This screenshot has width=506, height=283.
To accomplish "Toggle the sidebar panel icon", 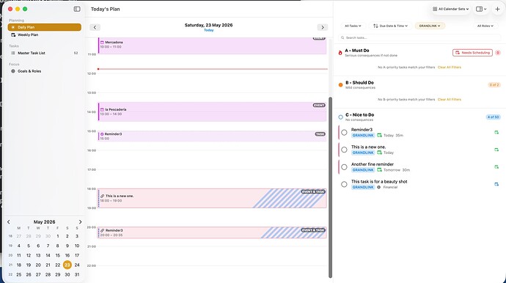I will [77, 9].
